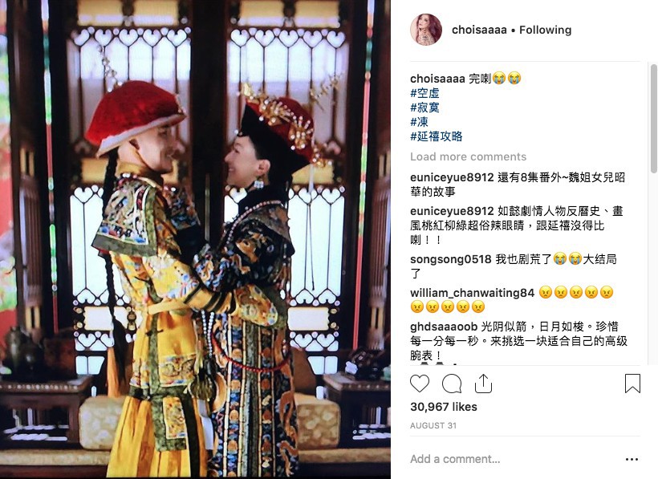658x479 pixels.
Task: Open the choisaaaa profile avatar
Action: click(x=426, y=30)
